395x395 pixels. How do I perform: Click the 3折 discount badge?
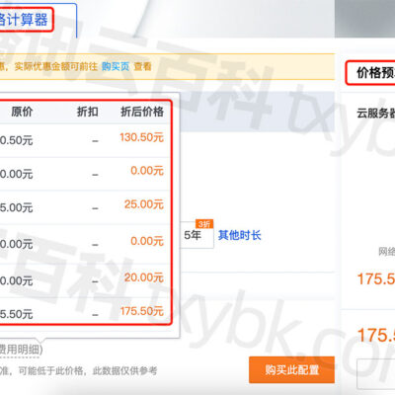(x=204, y=224)
